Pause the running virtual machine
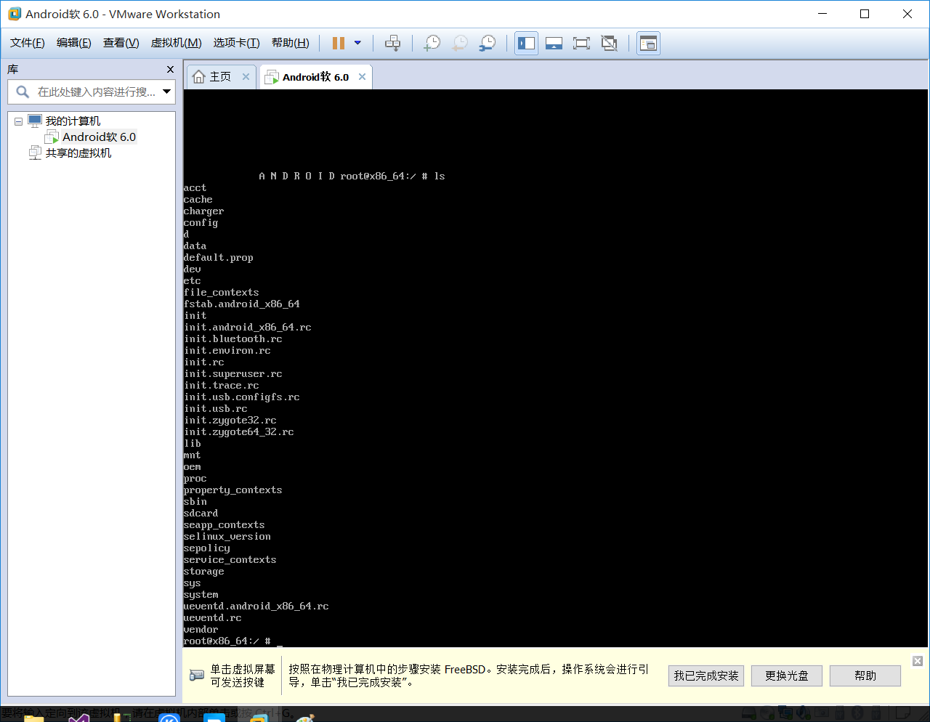 339,43
